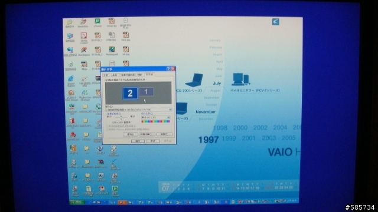Click the help question mark in dialog title bar
Screen dimensions: 378x212
click(168, 69)
